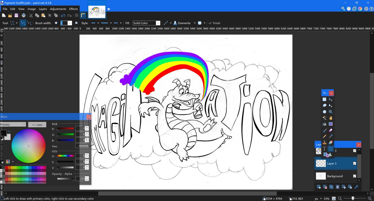This screenshot has width=374, height=201.
Task: Select the Line/Curve tool in Tools window
Action: pos(331,149)
